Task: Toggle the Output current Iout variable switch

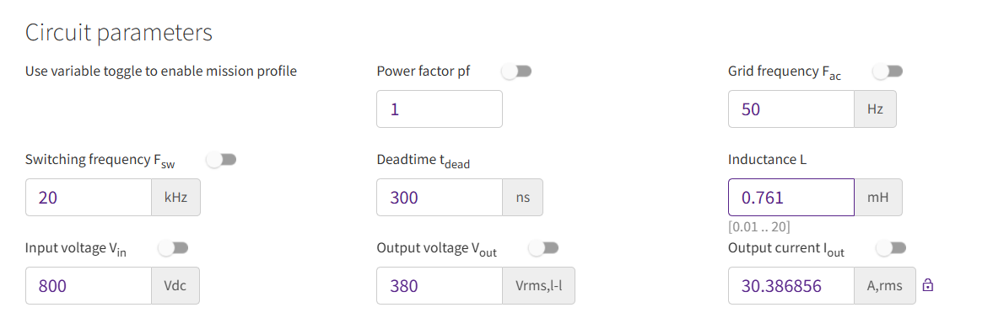Action: pos(891,249)
